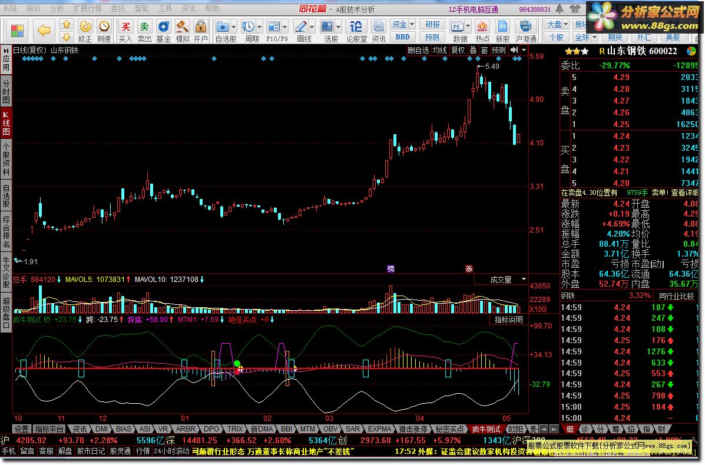Open the 基金 fund icon
This screenshot has width=705, height=465.
[x=163, y=26]
